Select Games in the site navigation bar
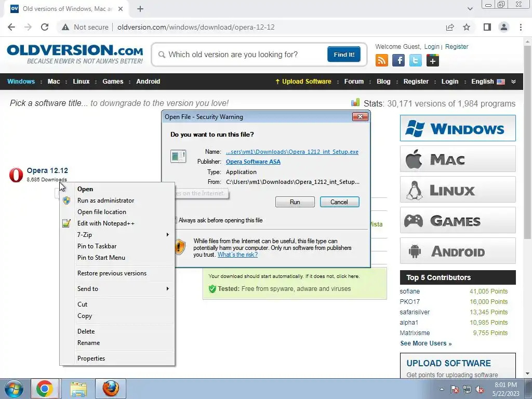Screen dimensions: 532x399 click(113, 82)
